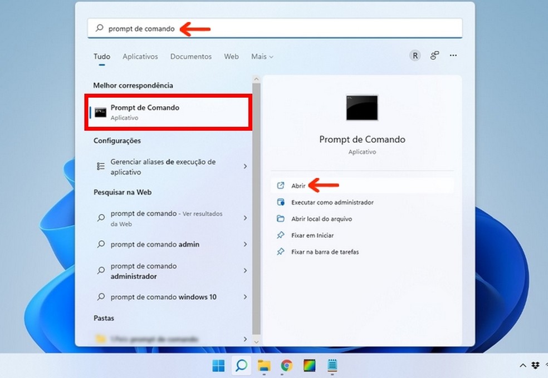Screen dimensions: 548x378
Task: Click the Notepad icon on the taskbar
Action: click(332, 366)
